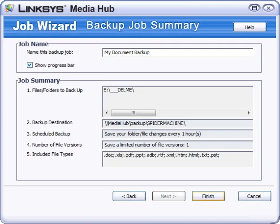Go to previous step with Back button
The width and height of the screenshot is (280, 224).
[129, 196]
